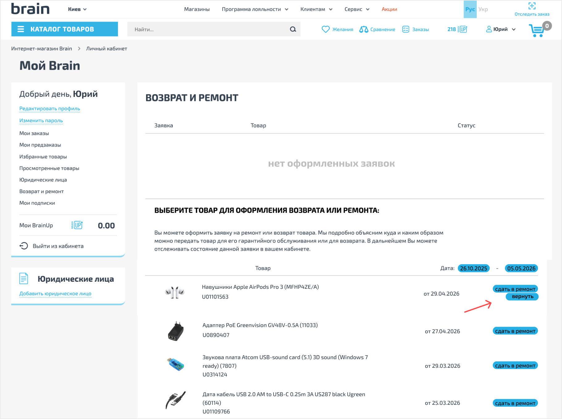Select Мои заказы in sidebar
Image resolution: width=562 pixels, height=419 pixels.
34,133
